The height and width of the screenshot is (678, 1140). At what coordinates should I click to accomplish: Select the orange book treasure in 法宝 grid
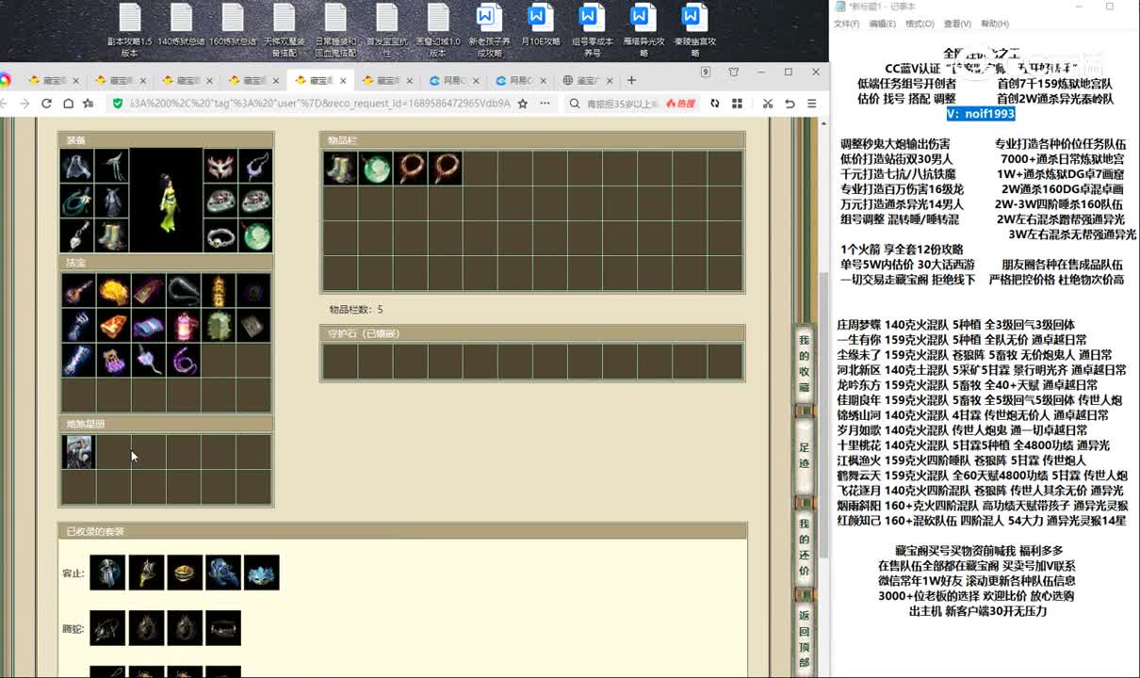pos(114,326)
